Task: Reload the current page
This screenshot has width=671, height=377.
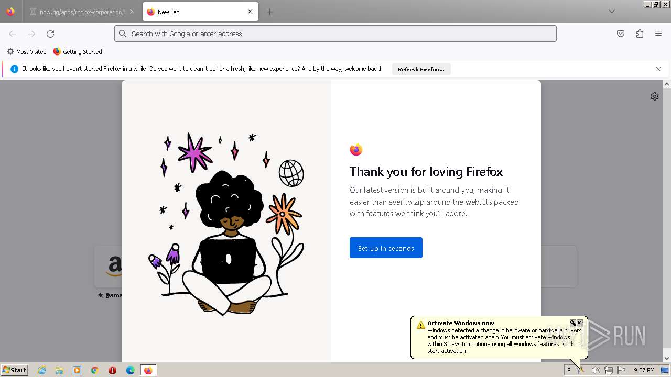Action: [x=50, y=34]
